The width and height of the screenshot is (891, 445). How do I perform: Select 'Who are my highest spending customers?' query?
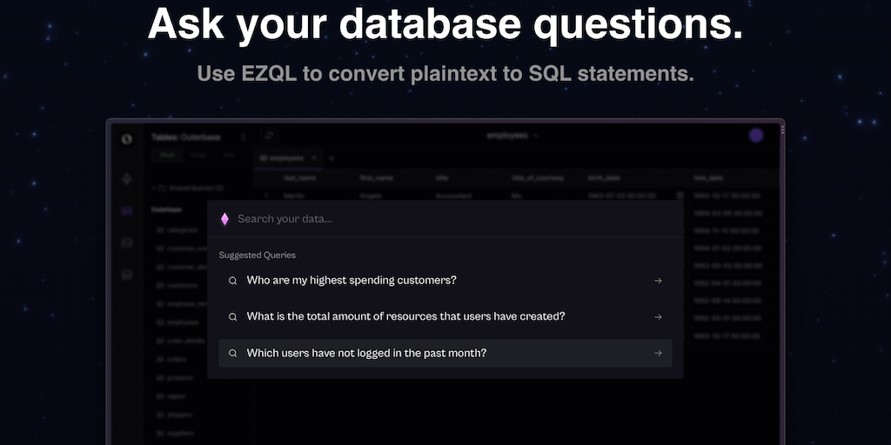[352, 281]
